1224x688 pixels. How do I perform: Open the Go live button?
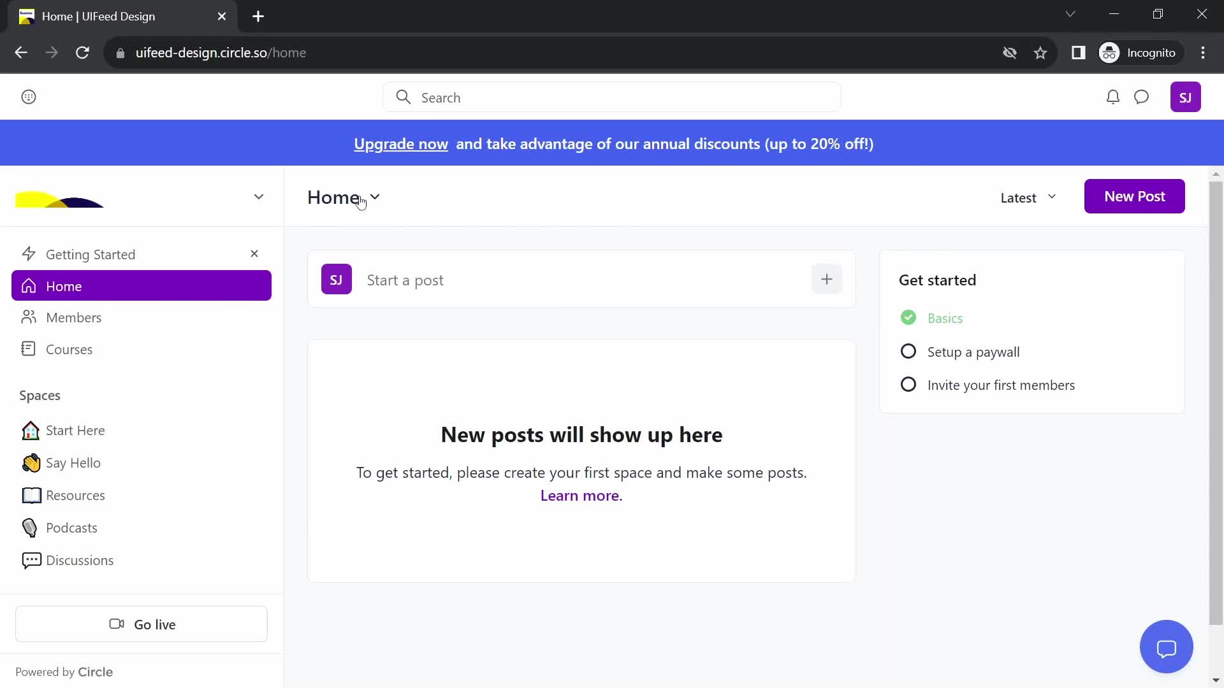point(142,624)
